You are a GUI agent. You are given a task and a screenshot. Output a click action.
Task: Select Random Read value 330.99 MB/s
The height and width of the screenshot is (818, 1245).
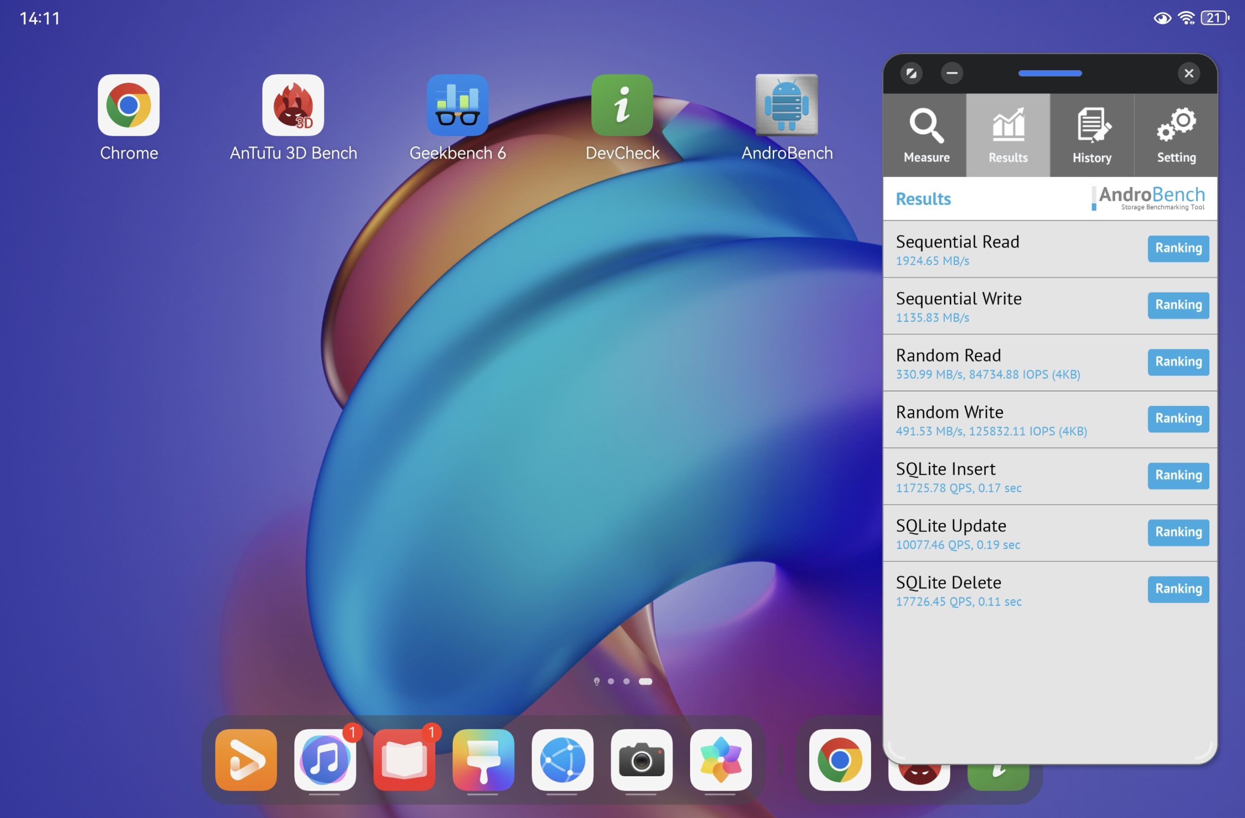[x=929, y=374]
